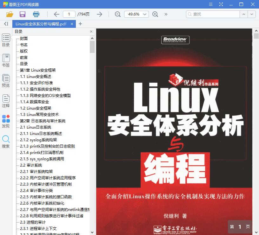Click the zoom out magnifier icon
The image size is (259, 235).
[118, 14]
